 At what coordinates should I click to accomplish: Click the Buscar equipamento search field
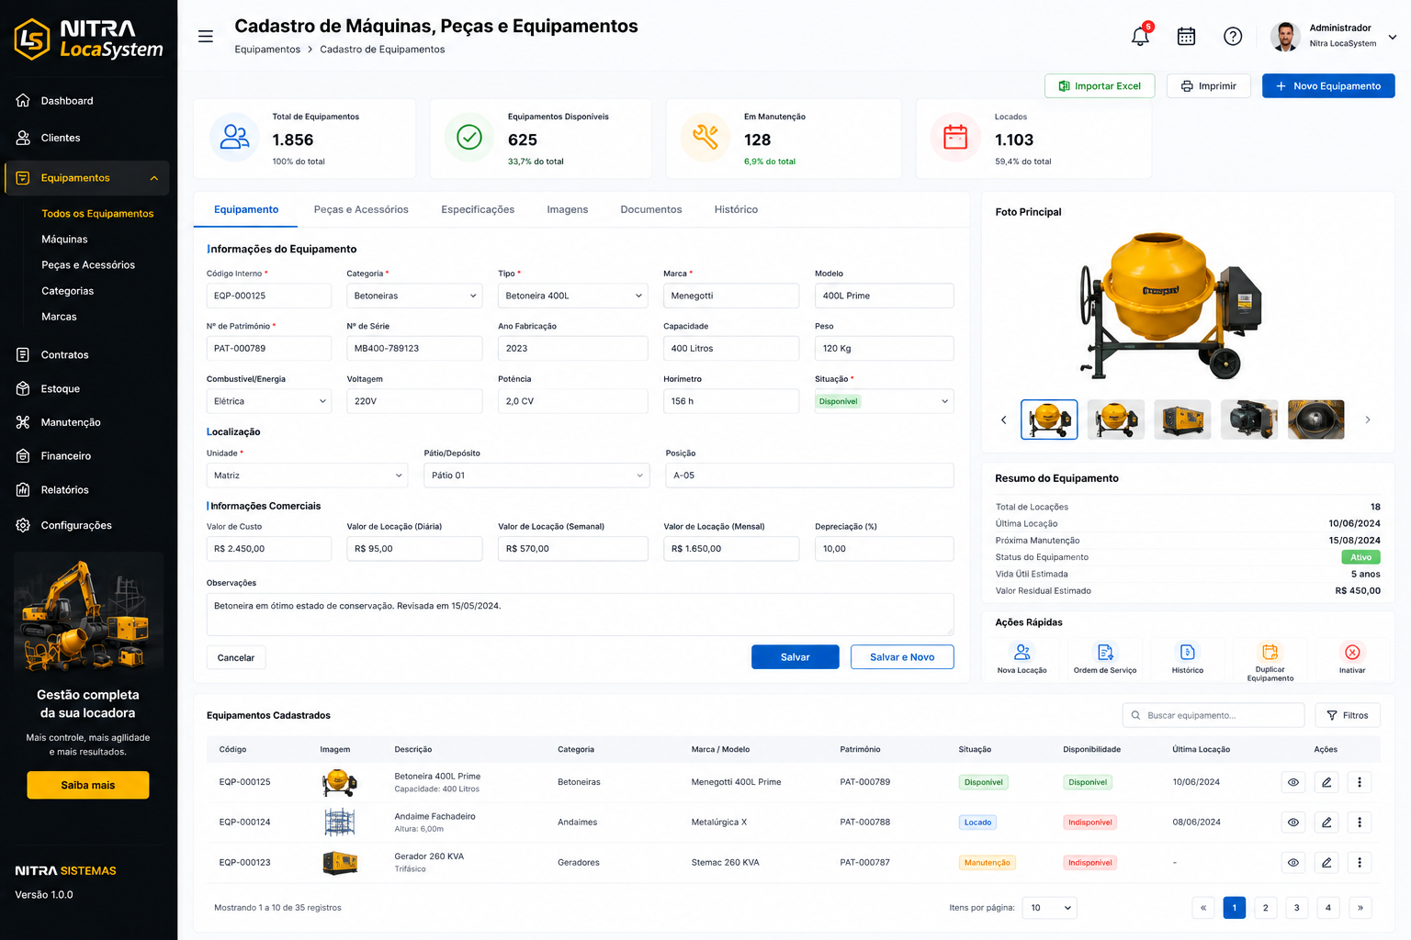(x=1213, y=715)
